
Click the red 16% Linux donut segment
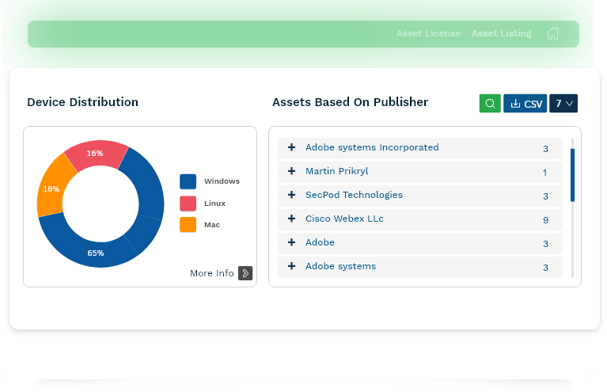[x=95, y=154]
